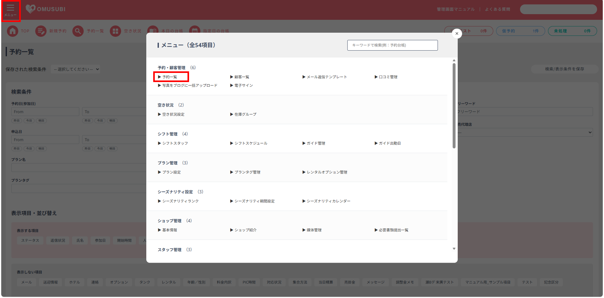Screen dimensions: 604x298
Task: Select the 氏名 display item chip
Action: [80, 240]
